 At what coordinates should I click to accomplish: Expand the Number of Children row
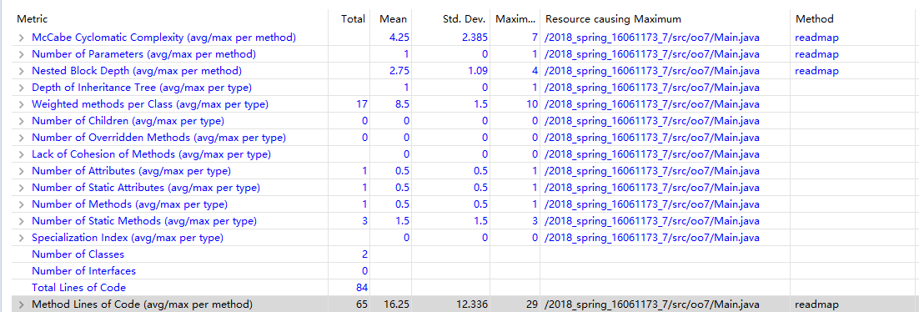(x=21, y=122)
